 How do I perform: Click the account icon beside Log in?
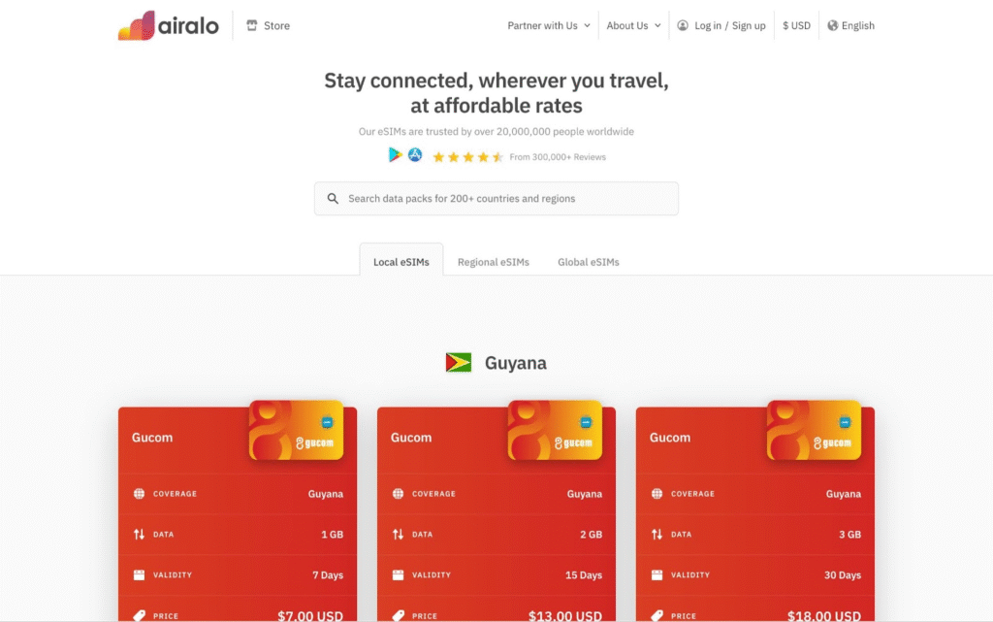681,25
